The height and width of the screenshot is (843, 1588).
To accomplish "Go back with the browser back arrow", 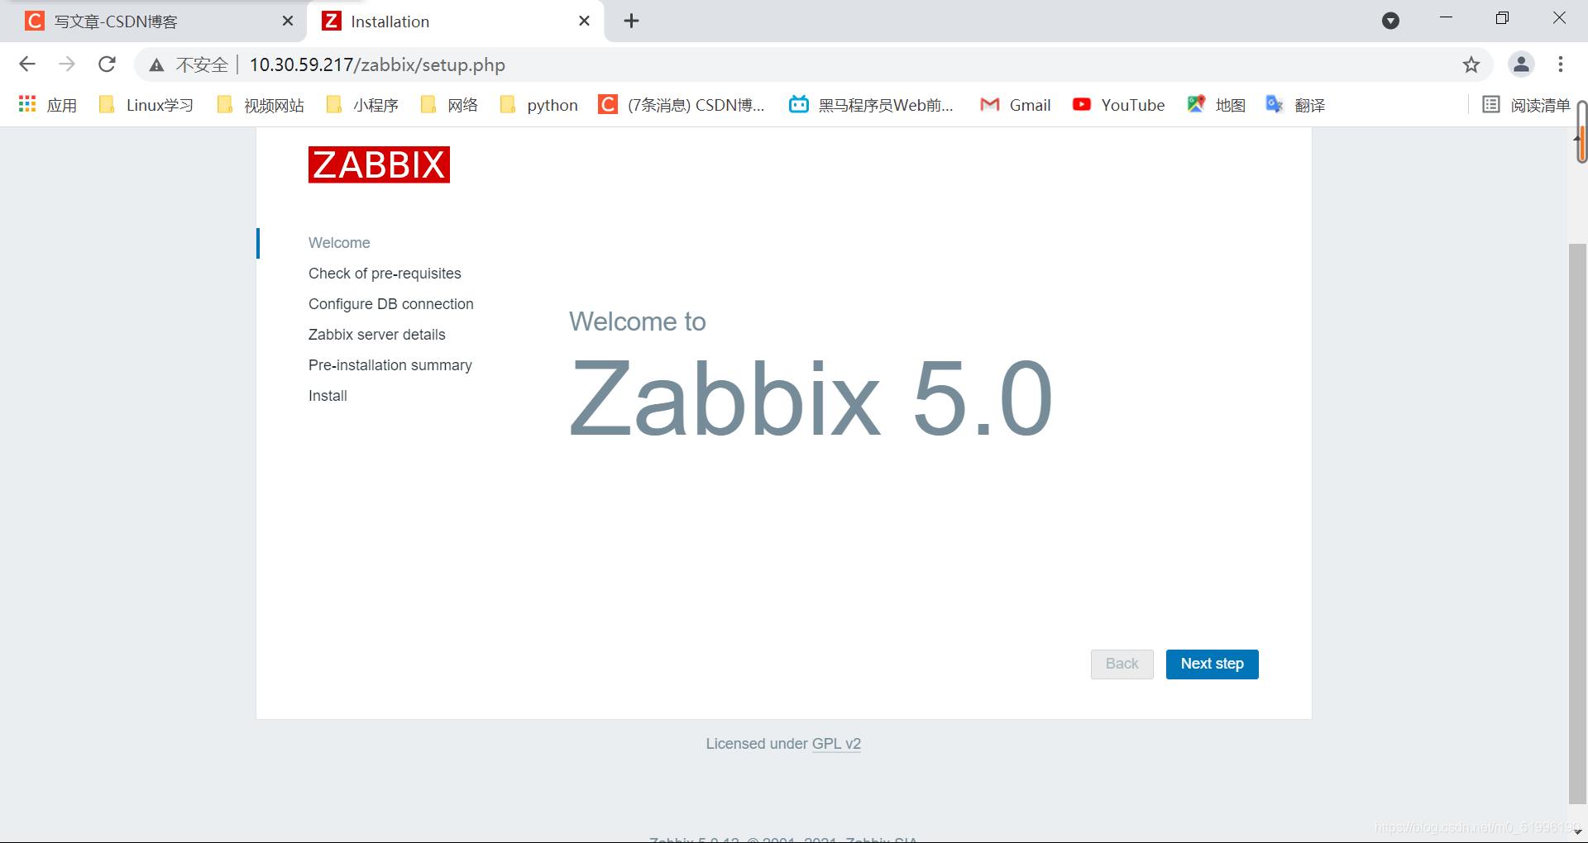I will pos(27,64).
